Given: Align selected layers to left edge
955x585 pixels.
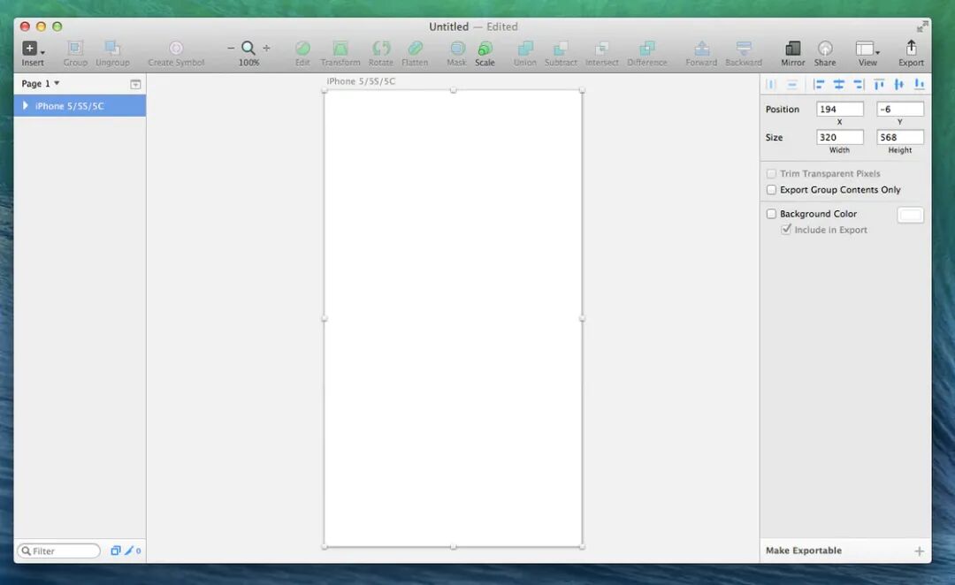Looking at the screenshot, I should click(819, 85).
